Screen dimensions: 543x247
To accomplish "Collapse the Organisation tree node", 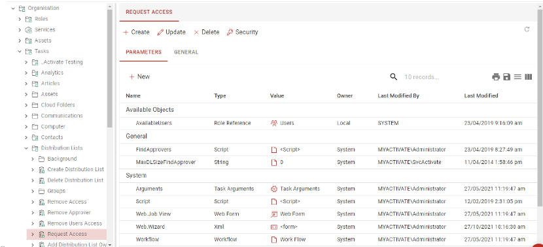I will pos(13,8).
